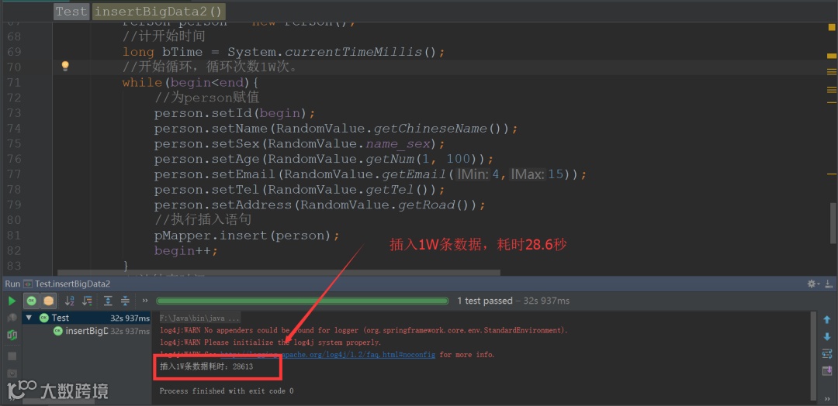Click the editor vertical scrollbar thumb
Viewport: 838px width, 406px height.
[833, 225]
